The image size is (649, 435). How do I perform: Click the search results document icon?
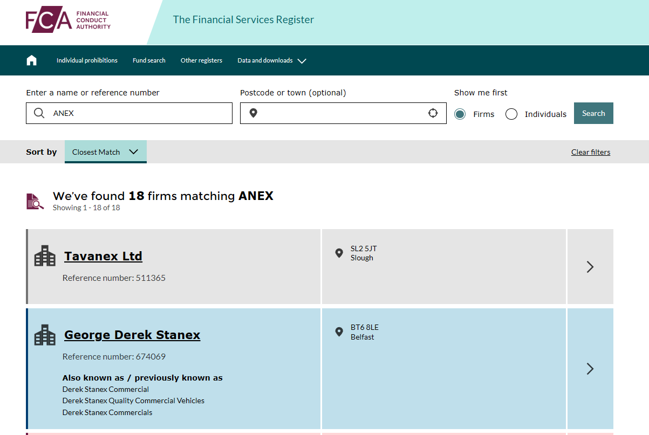coord(35,201)
